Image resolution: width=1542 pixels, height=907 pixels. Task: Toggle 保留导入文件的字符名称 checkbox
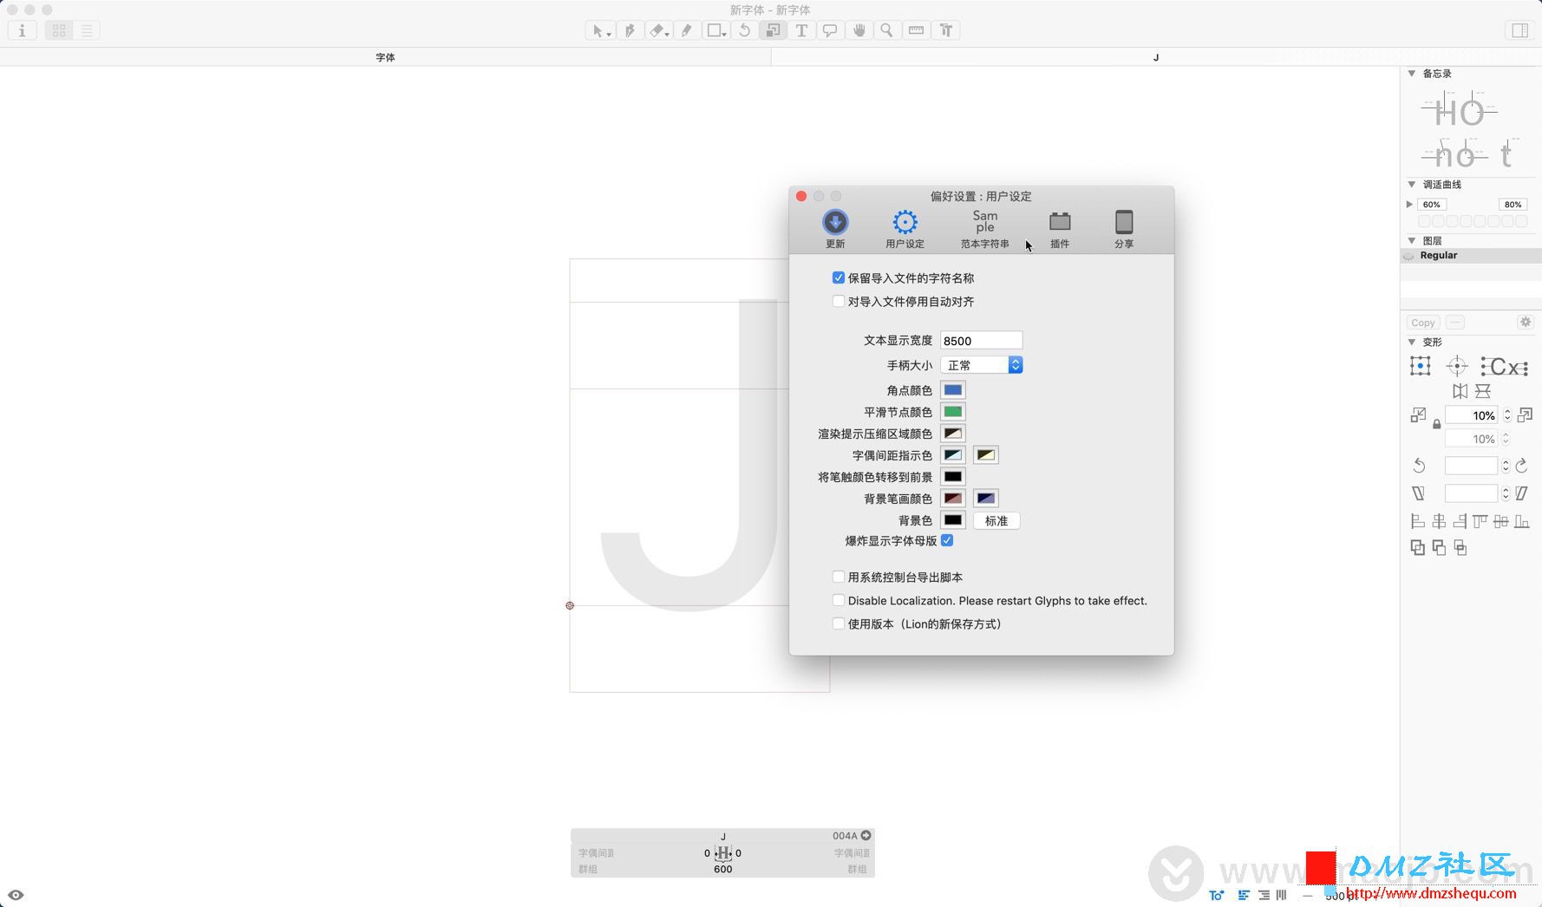click(x=838, y=277)
